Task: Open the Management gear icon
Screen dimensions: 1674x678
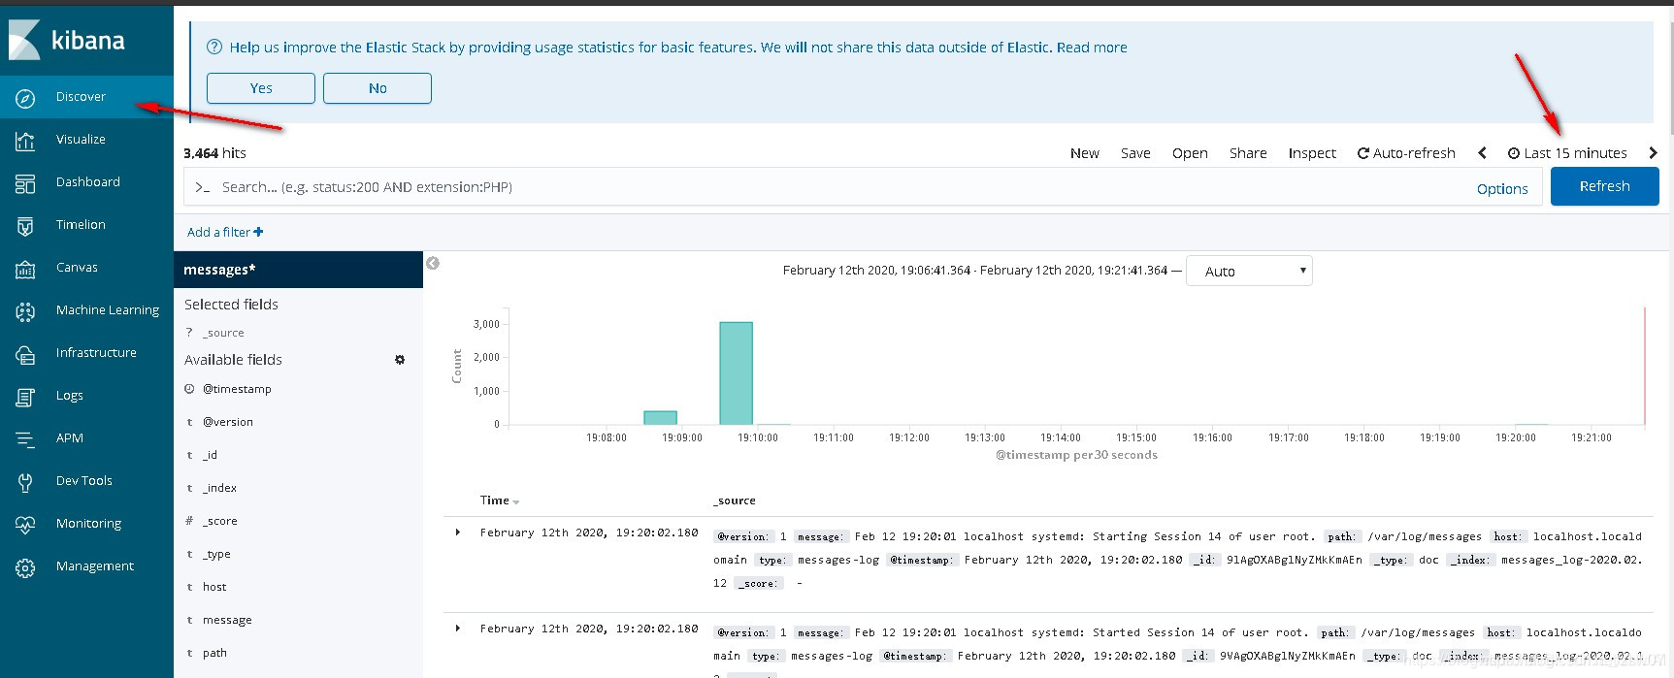Action: 25,567
